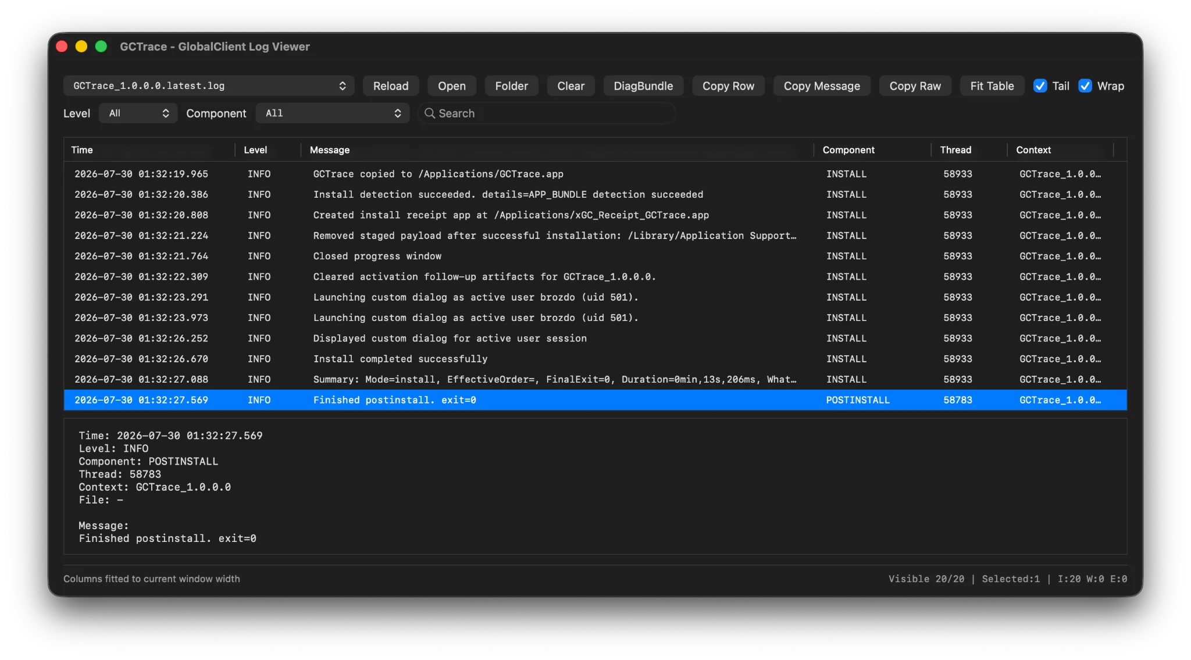Select the 'Closed progress window' row
This screenshot has height=660, width=1191.
[595, 256]
